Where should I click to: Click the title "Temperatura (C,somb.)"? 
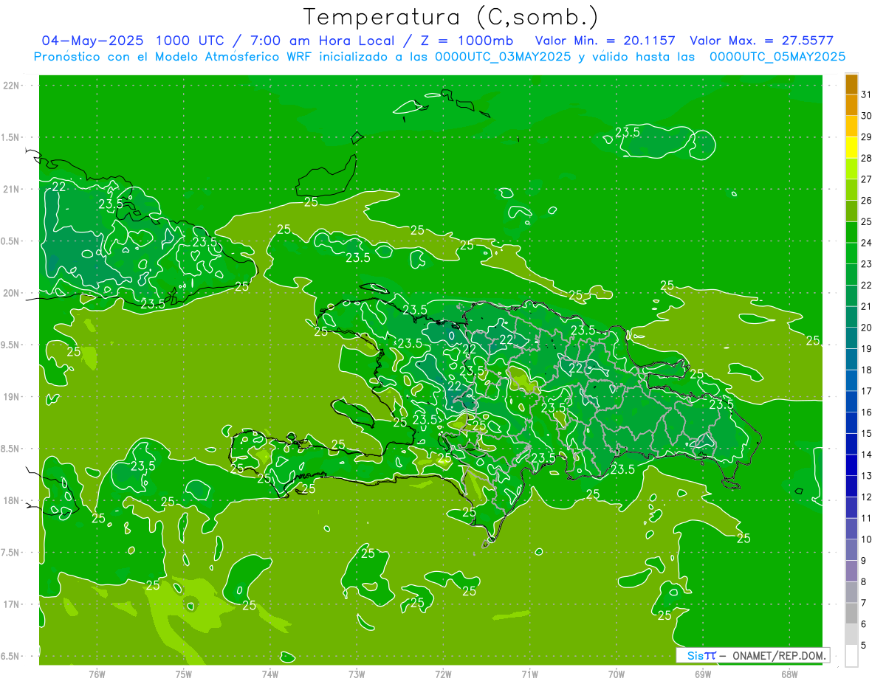click(451, 17)
